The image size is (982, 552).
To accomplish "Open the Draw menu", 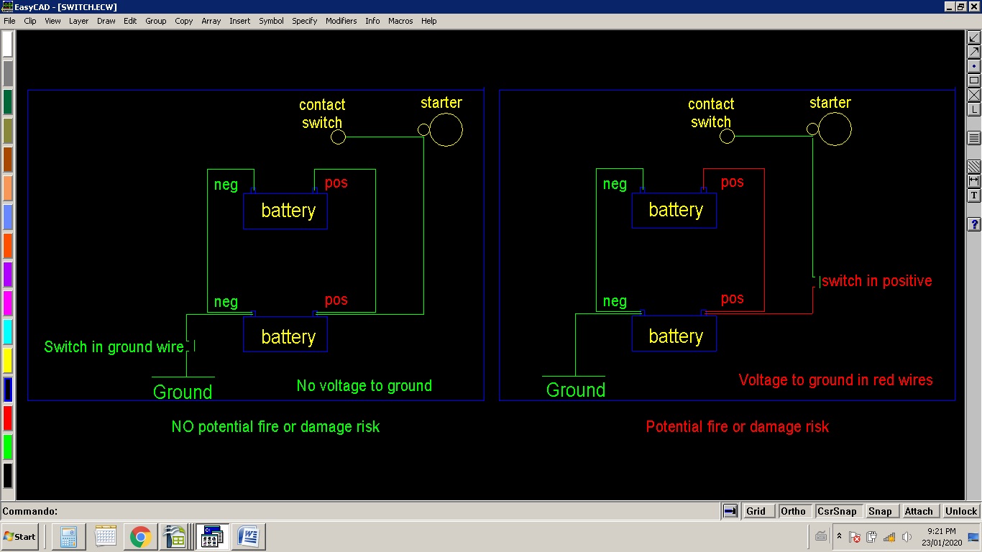I will click(106, 21).
